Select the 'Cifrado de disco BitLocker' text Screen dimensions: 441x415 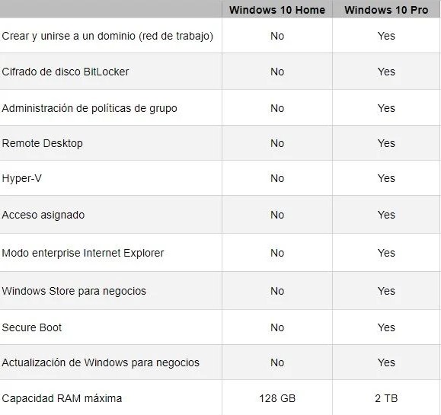(66, 72)
